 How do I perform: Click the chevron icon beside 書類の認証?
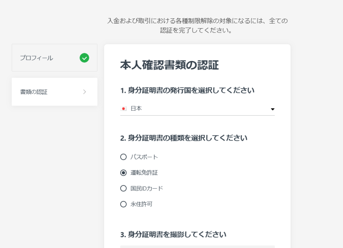[x=85, y=92]
